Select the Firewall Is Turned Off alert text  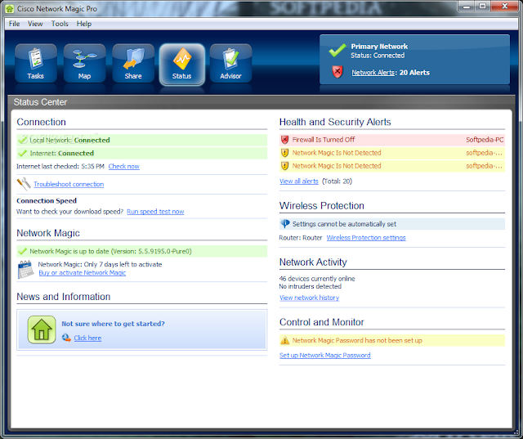[x=324, y=140]
